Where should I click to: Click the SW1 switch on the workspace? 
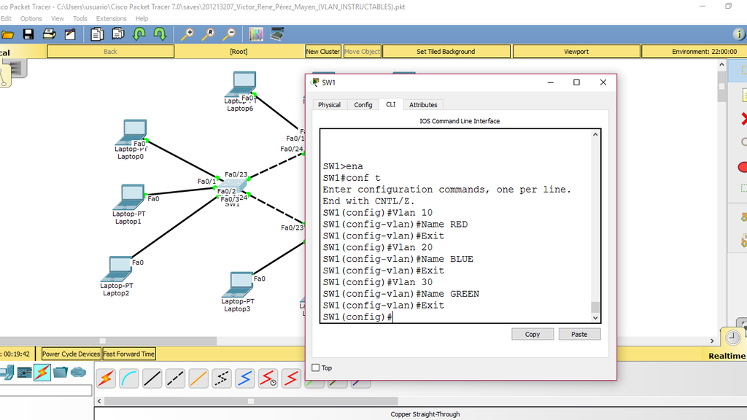[232, 186]
